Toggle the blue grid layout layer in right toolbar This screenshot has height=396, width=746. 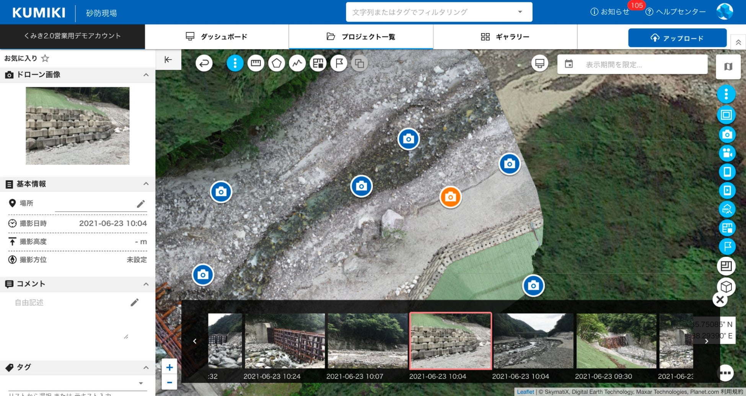(x=727, y=228)
